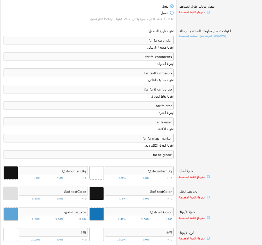Open the light blue خلفية الايقونة swatch
This screenshot has width=262, height=245.
(x=11, y=214)
